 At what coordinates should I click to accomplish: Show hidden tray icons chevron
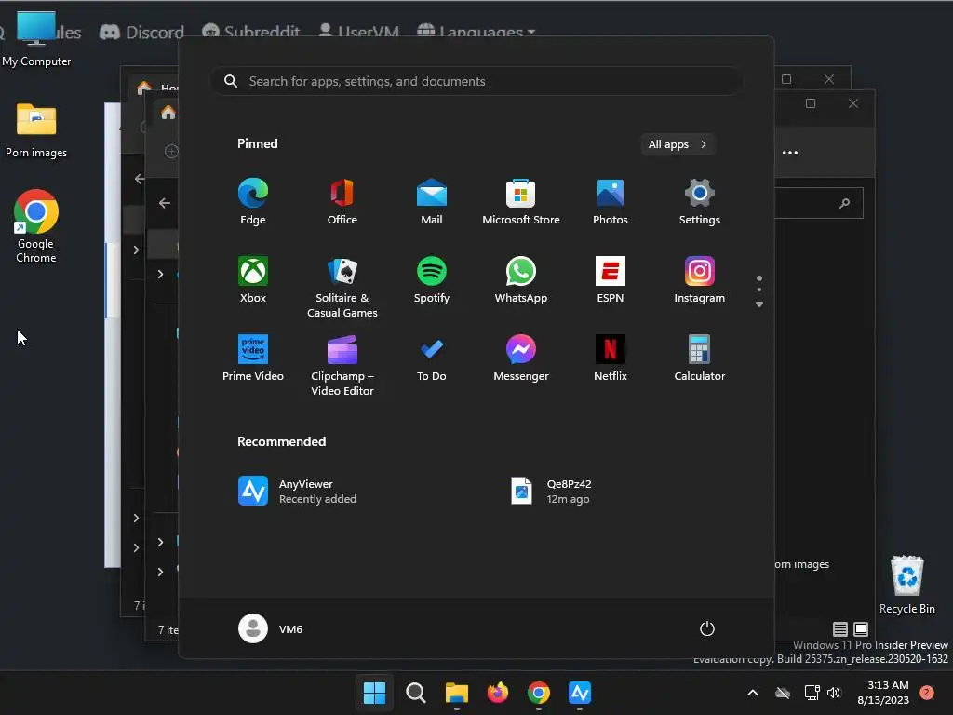click(752, 693)
